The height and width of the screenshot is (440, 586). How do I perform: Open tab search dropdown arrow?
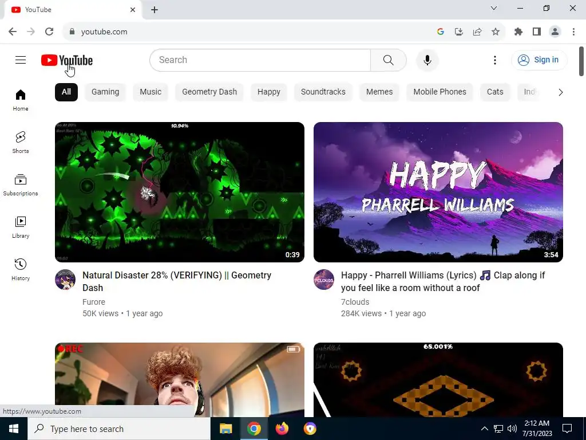(494, 8)
